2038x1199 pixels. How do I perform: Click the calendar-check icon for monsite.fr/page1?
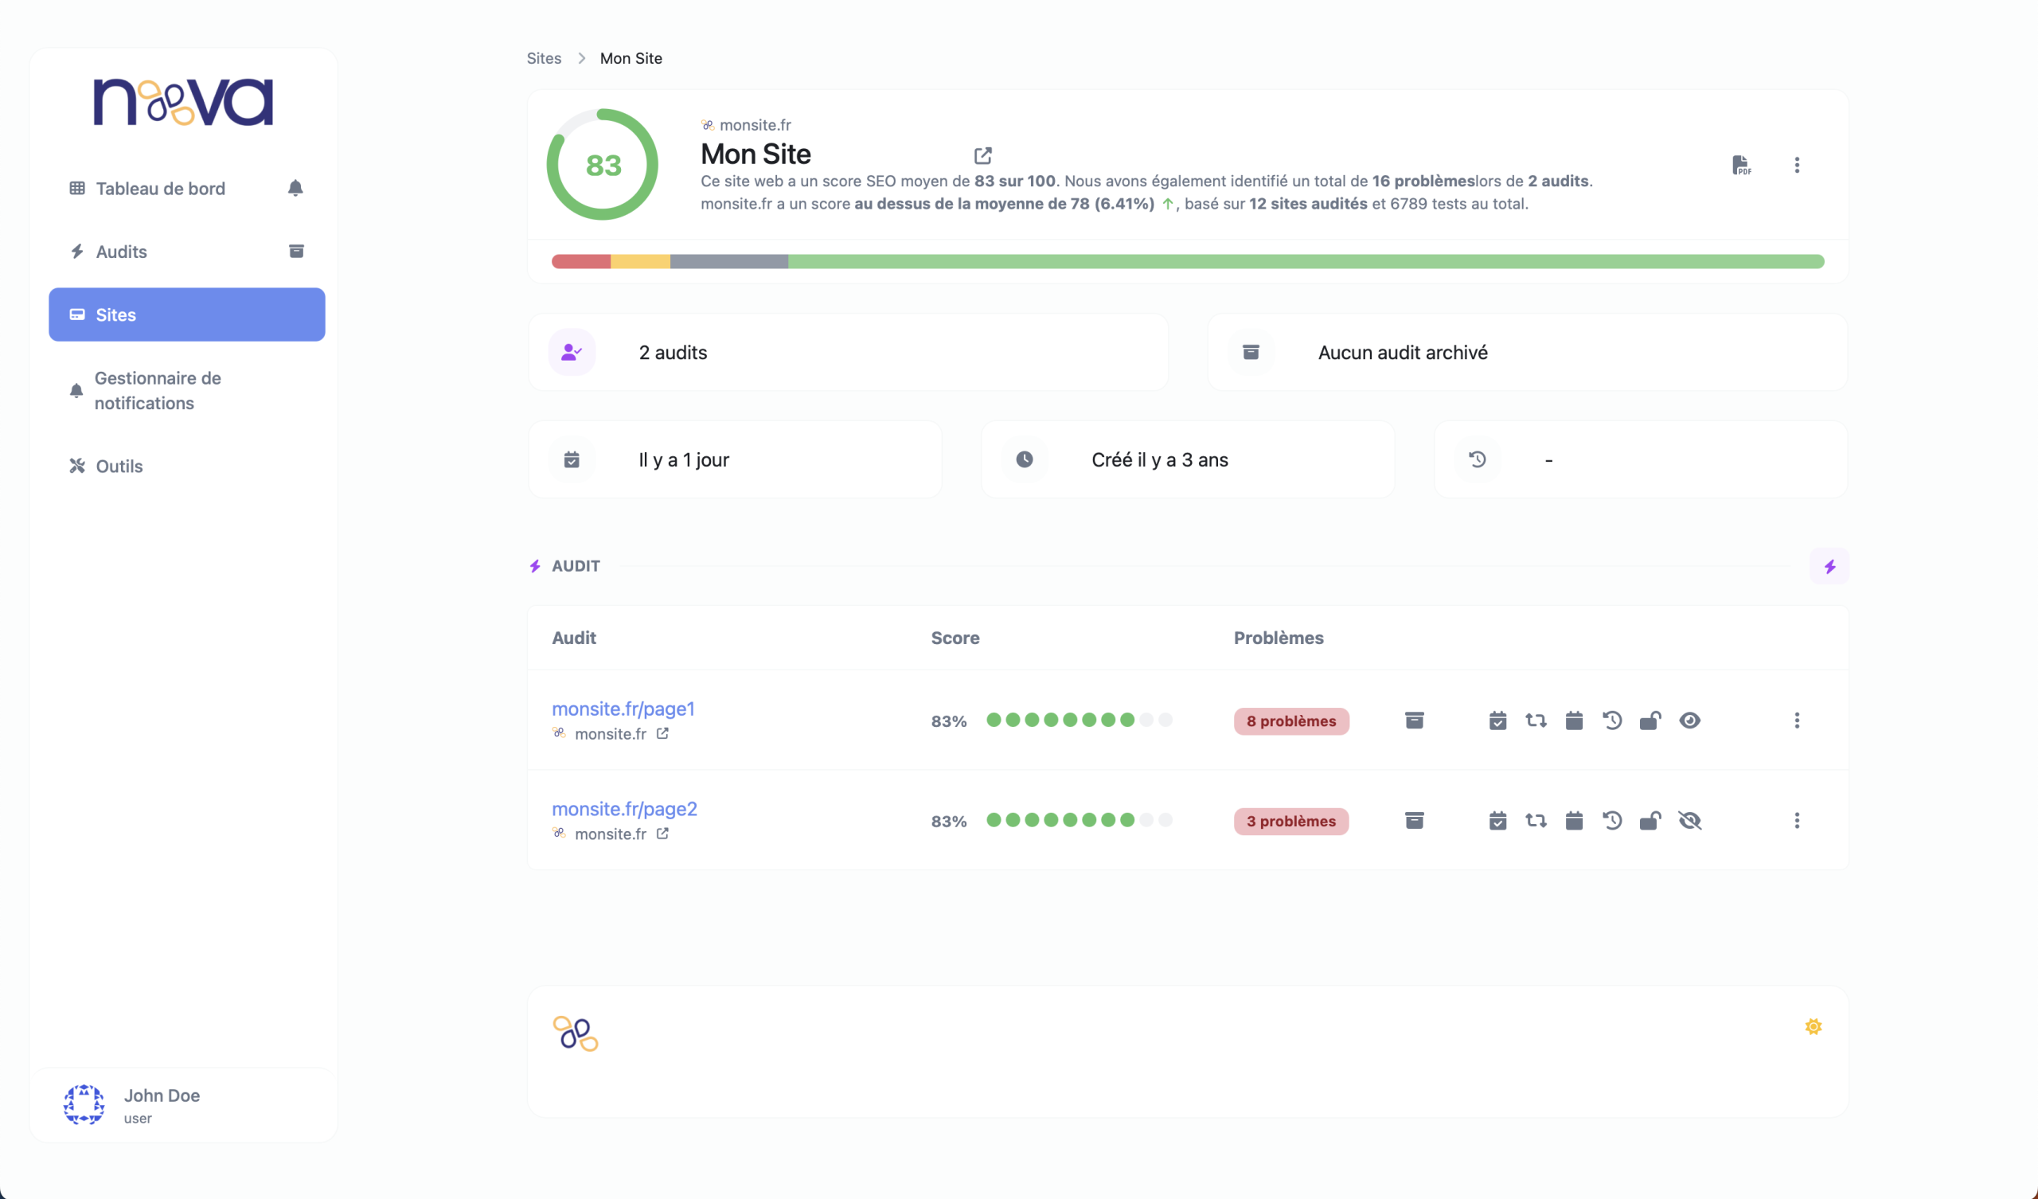[1497, 720]
